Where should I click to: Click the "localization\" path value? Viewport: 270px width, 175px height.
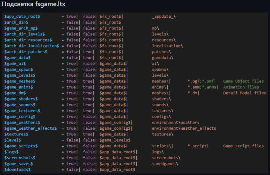pos(167,46)
